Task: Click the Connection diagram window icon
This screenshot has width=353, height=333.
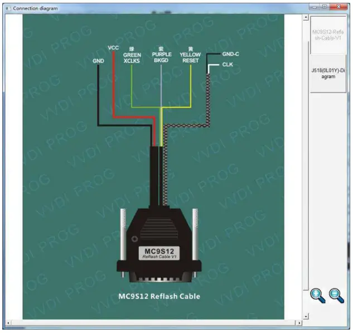Action: [x=8, y=8]
